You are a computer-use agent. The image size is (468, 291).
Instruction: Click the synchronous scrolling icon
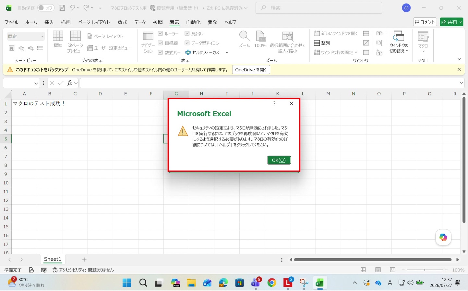(x=379, y=43)
